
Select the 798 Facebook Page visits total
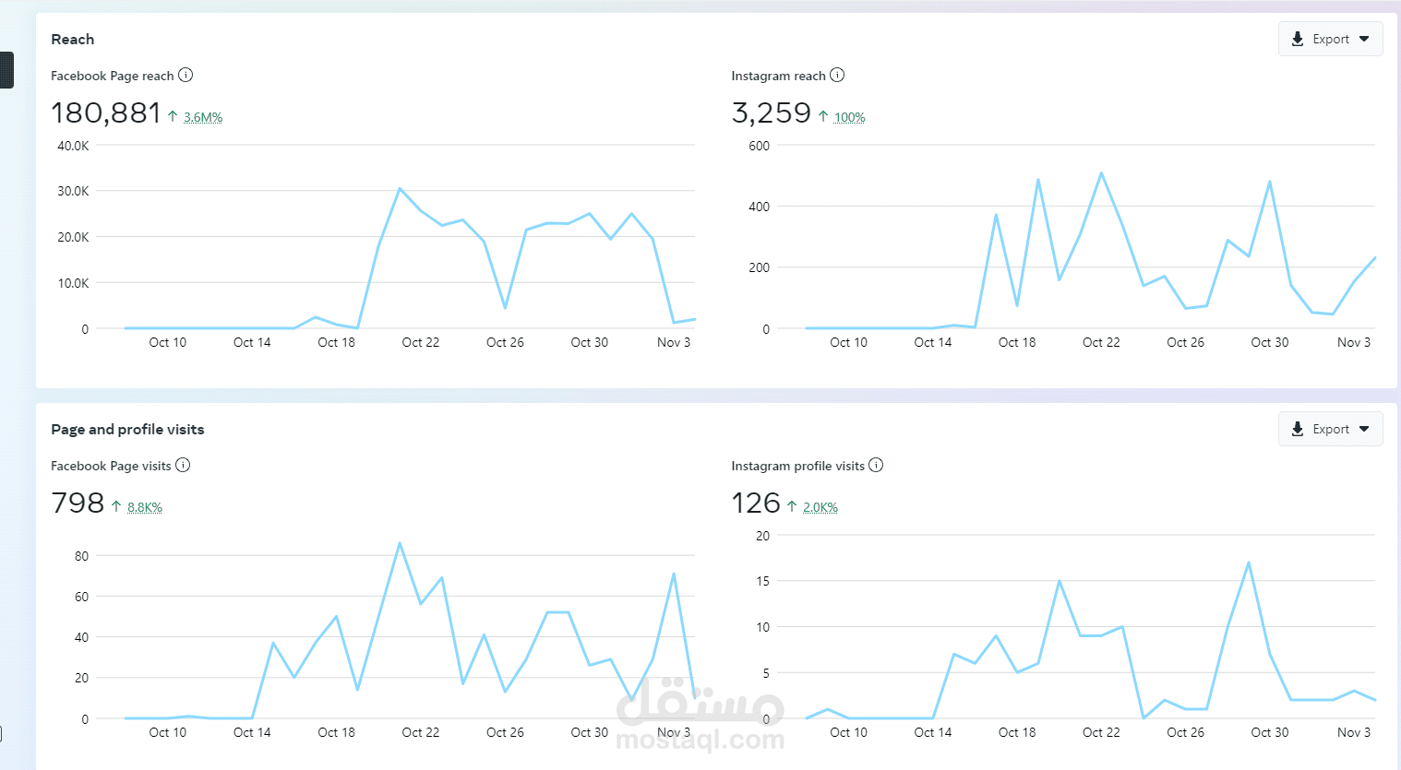click(78, 503)
